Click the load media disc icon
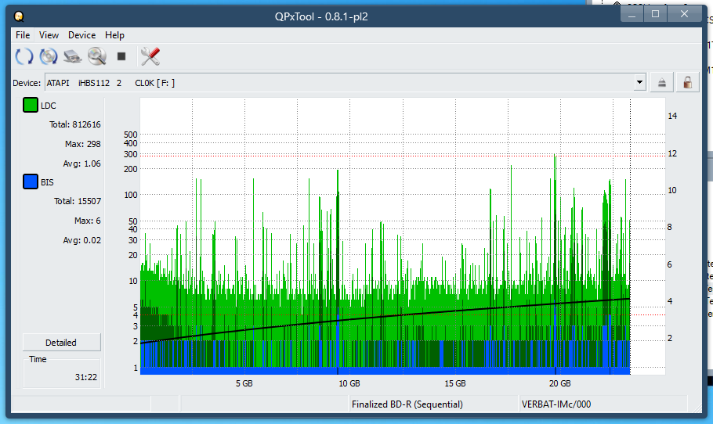This screenshot has width=713, height=424. (x=49, y=56)
